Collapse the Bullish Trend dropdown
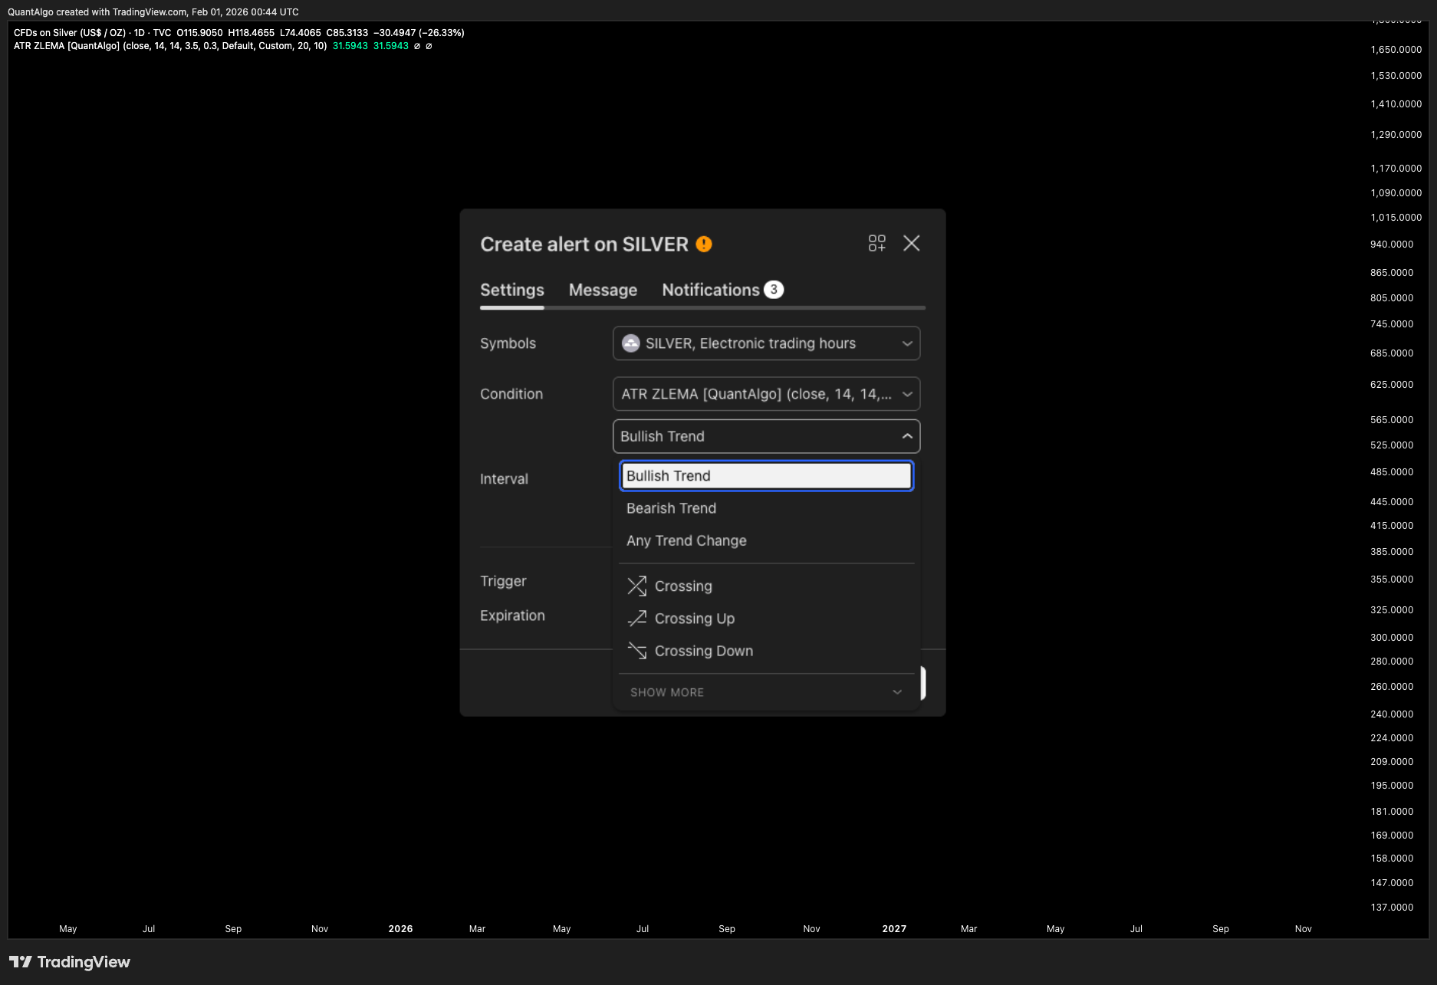The image size is (1437, 985). 766,436
